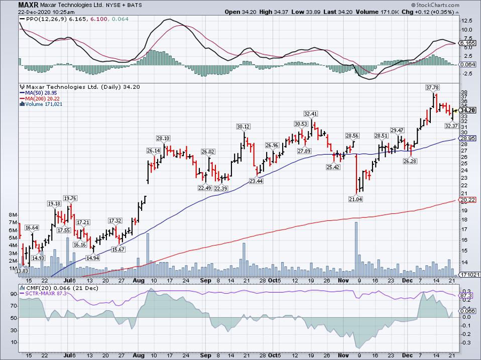Open the StockCharts.com watermark link

[435, 5]
